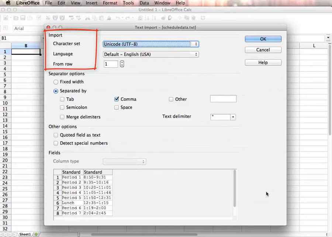Click the Save icon in Calc toolbar
Image resolution: width=332 pixels, height=237 pixels.
coord(23,18)
